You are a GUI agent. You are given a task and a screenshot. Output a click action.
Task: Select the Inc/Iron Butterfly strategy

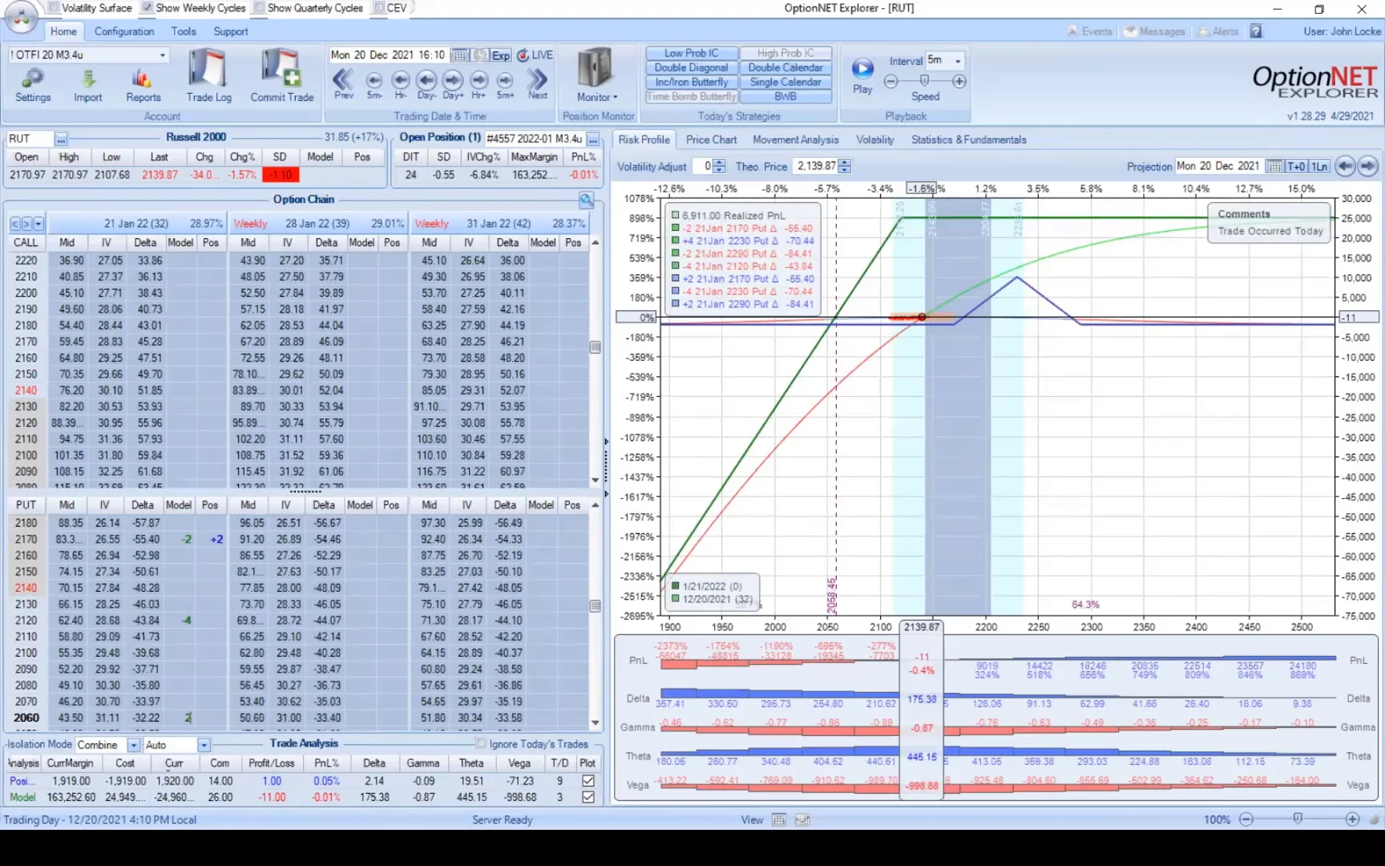click(692, 82)
